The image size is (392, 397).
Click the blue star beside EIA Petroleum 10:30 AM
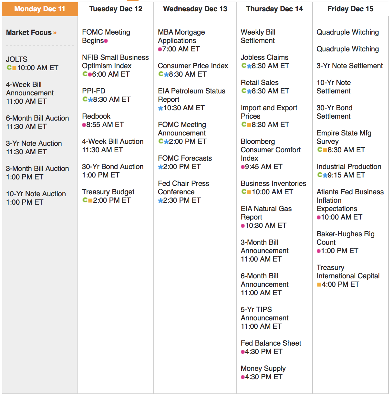tap(160, 108)
